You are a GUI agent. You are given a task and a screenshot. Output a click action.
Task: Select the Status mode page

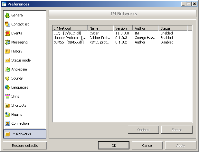tap(21, 60)
